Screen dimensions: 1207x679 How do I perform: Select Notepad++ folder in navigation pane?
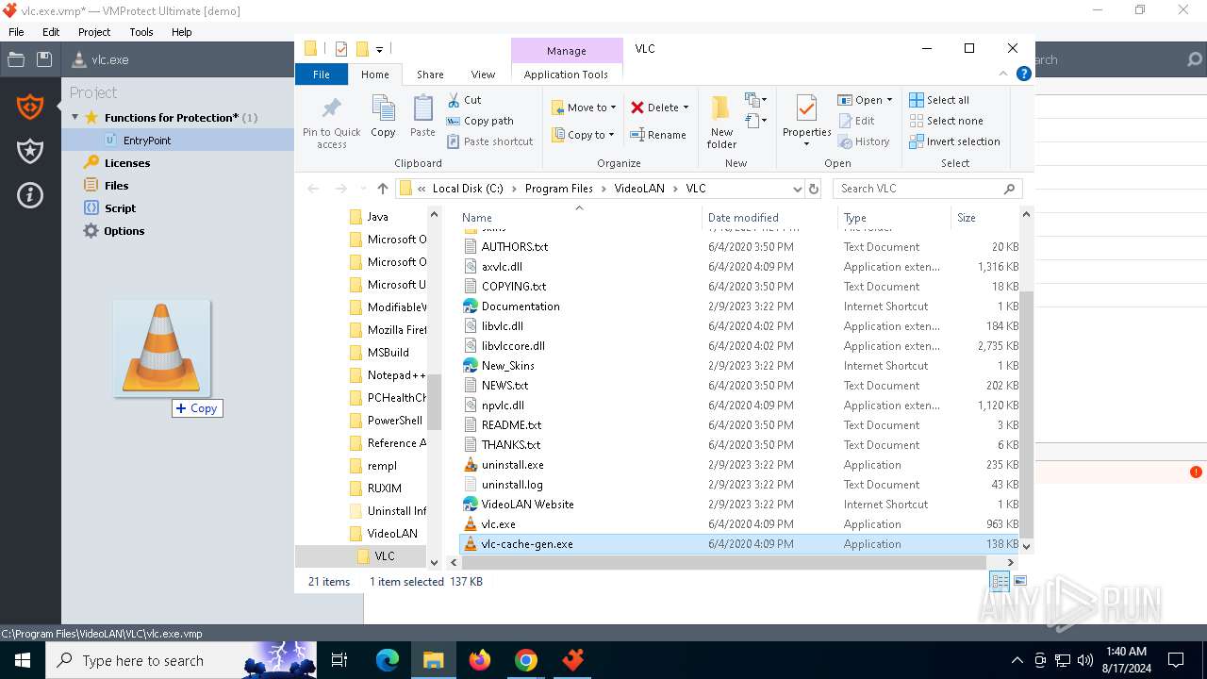[x=397, y=375]
